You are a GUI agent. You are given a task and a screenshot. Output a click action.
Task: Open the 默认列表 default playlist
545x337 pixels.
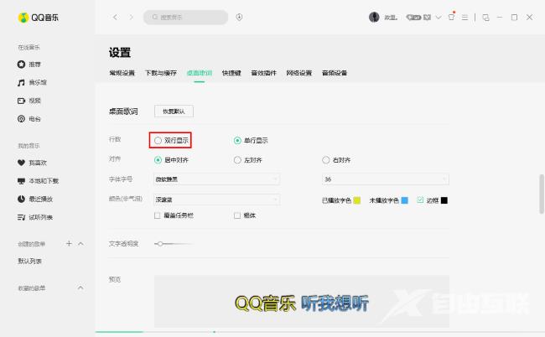pos(30,261)
